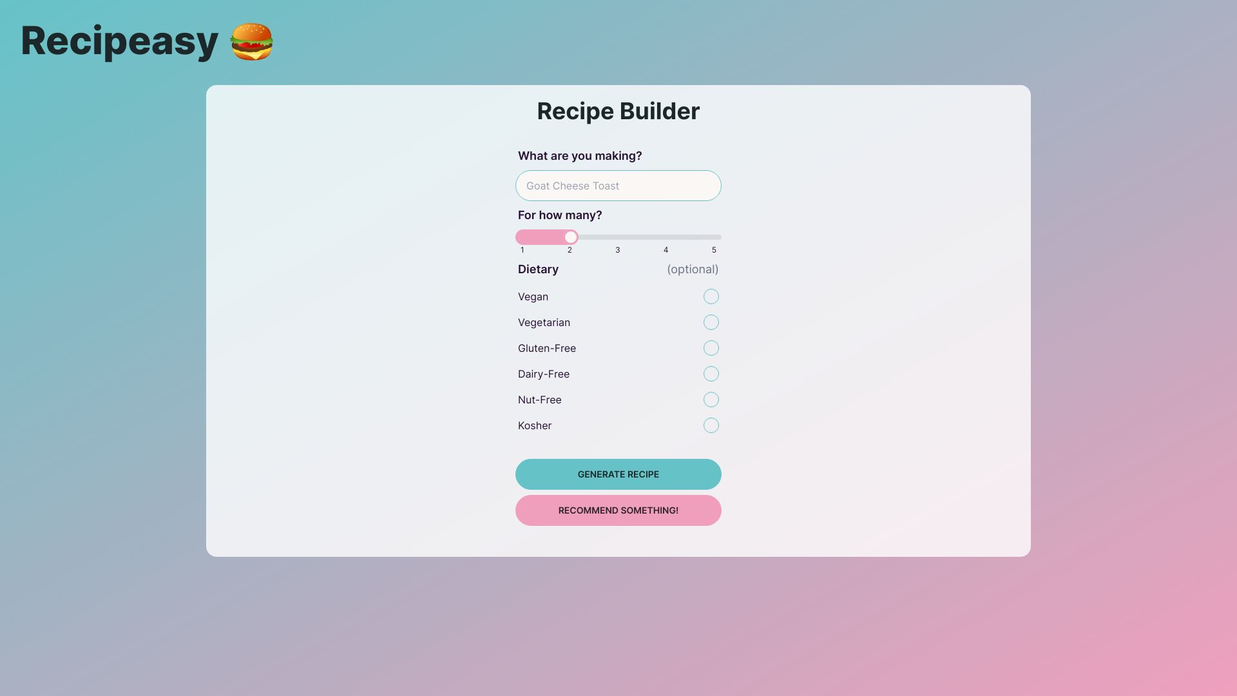
Task: Toggle the Nut-Free dietary checkbox
Action: tap(711, 400)
